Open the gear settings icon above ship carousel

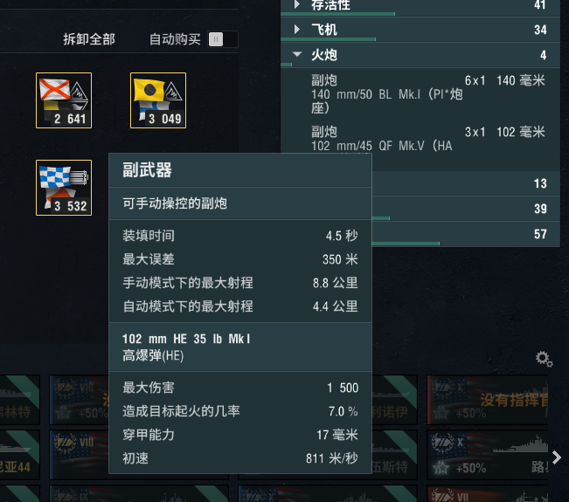click(544, 359)
